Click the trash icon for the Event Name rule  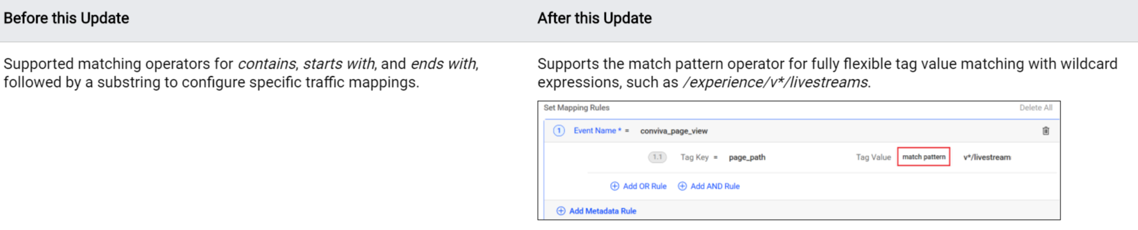coord(1045,131)
